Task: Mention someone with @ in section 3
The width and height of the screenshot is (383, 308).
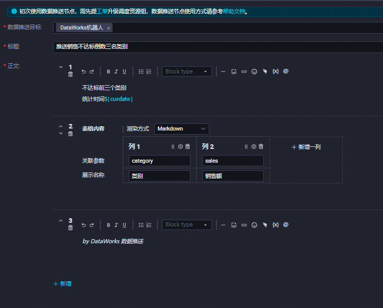Action: 286,224
